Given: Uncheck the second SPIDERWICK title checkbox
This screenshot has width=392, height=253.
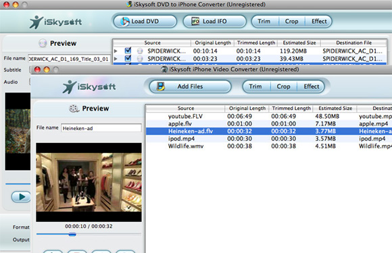Looking at the screenshot, I should pyautogui.click(x=128, y=59).
